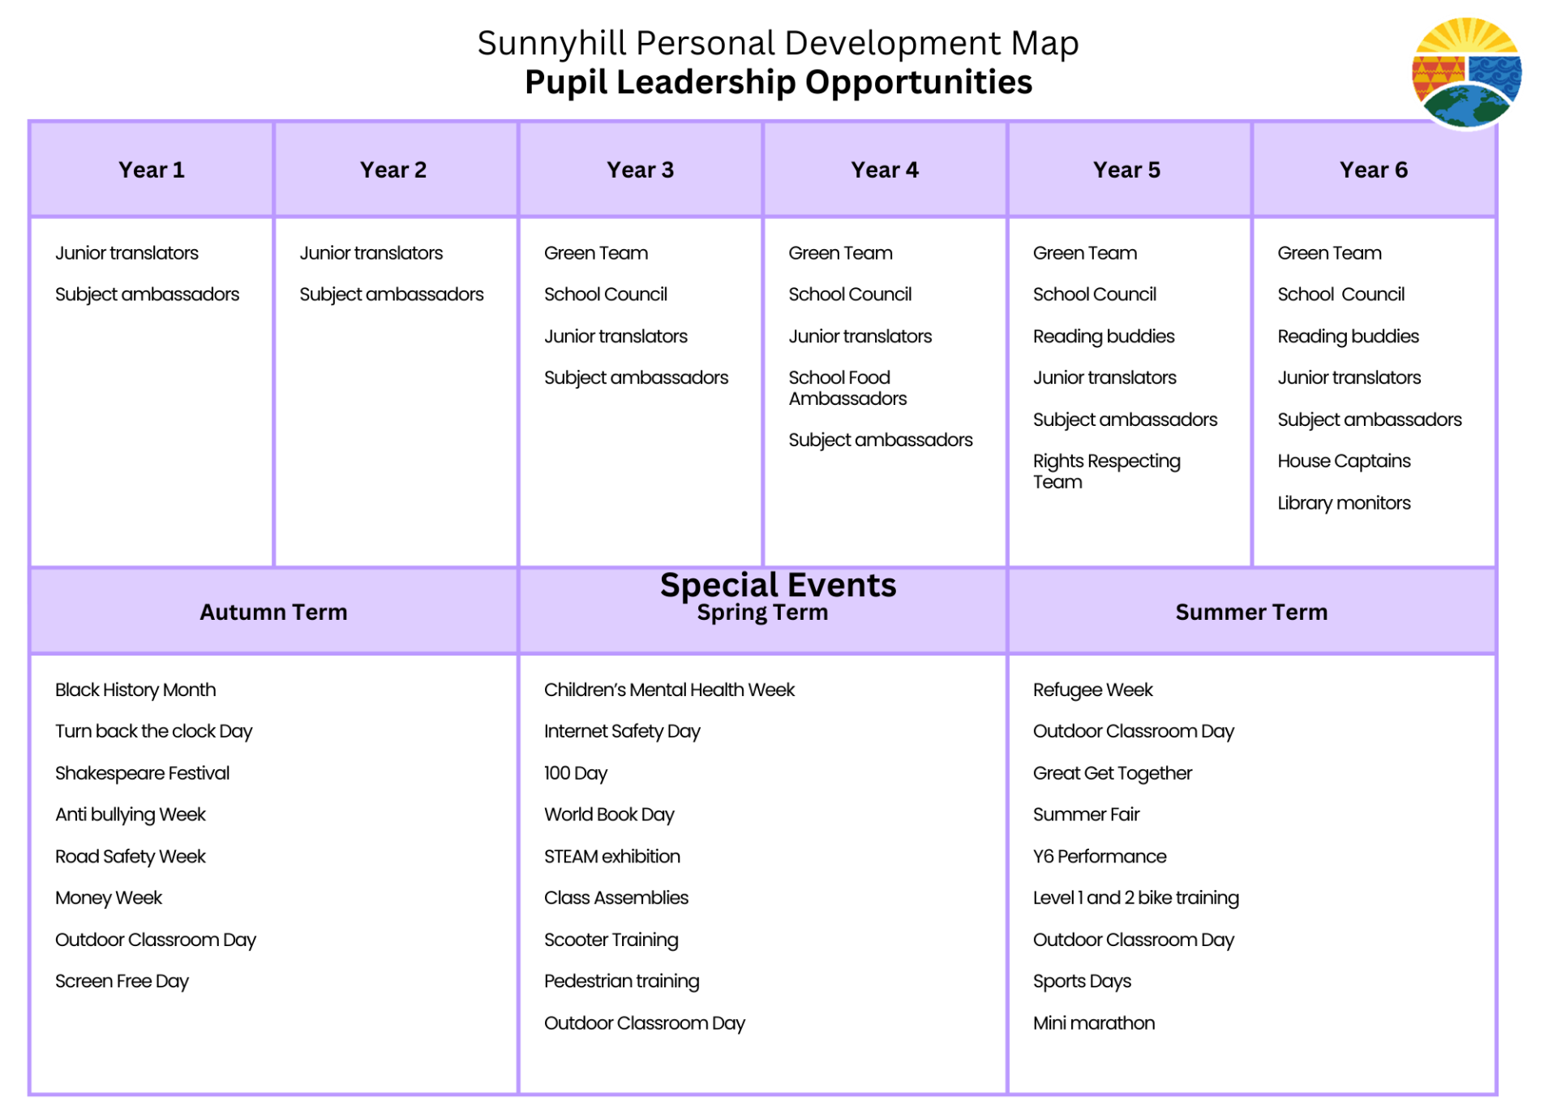
Task: Click Rights Respecting Team in Year 5
Action: pos(1105,471)
